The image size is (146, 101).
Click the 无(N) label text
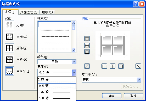pos(20,25)
